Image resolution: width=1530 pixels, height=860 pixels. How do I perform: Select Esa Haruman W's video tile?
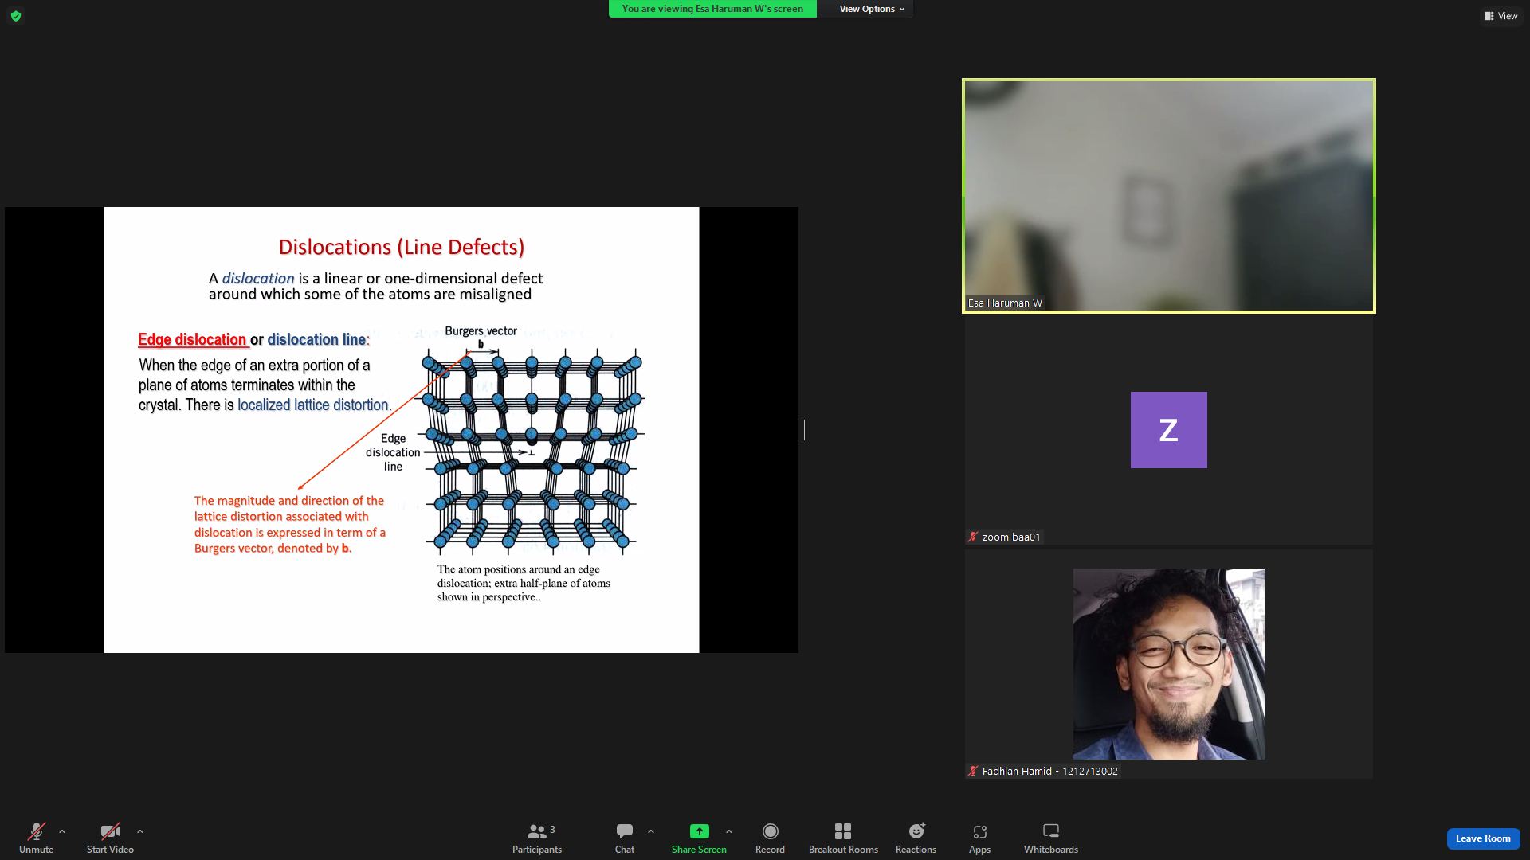pos(1168,195)
